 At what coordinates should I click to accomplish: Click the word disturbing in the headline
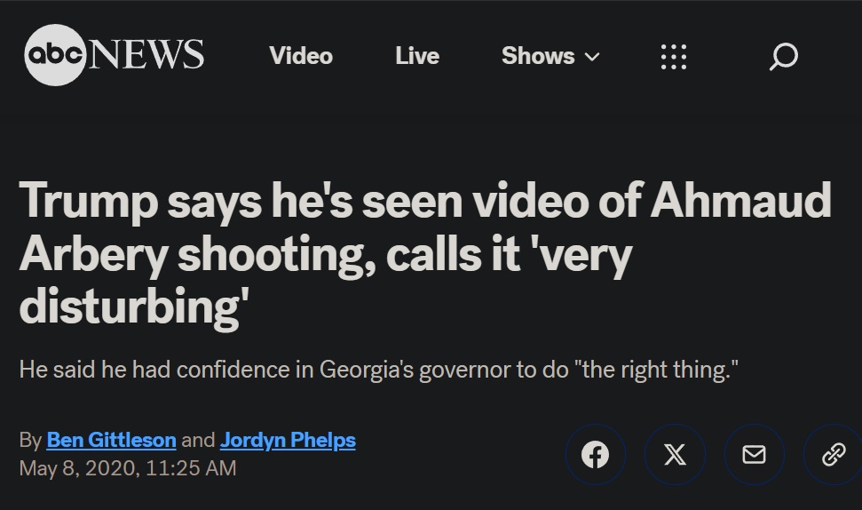tap(128, 306)
